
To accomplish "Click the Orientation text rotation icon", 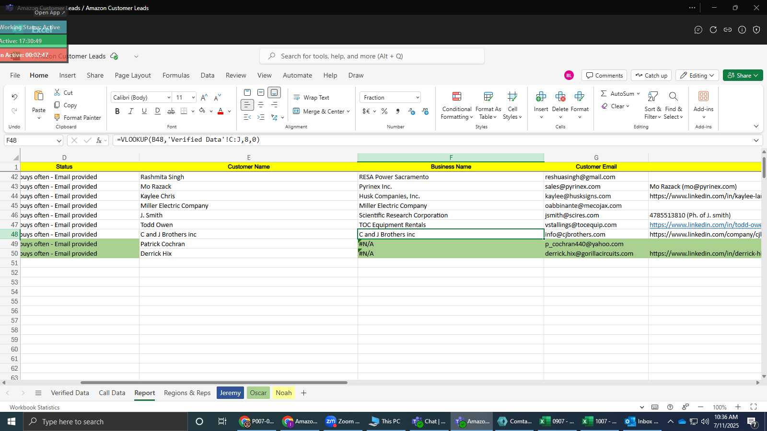I will point(274,117).
